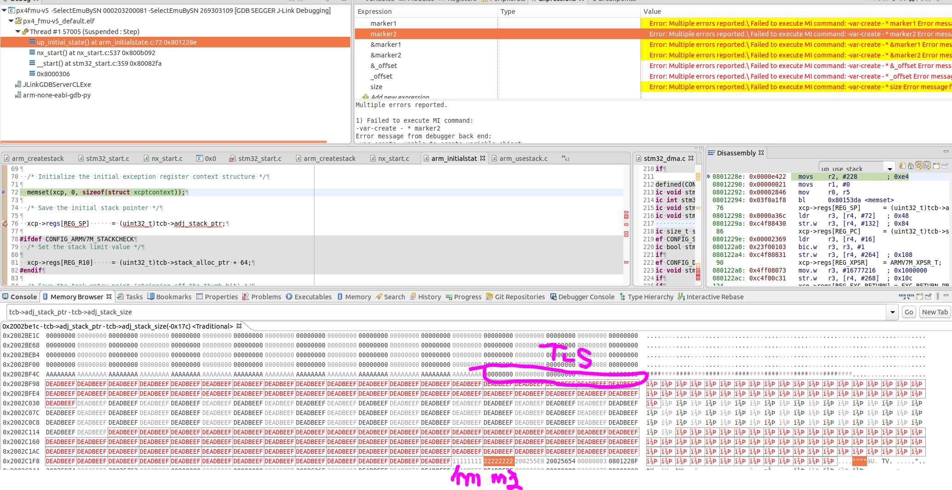This screenshot has height=490, width=952.
Task: Select __start() at stm32_start.c:359 frame
Action: (x=99, y=63)
